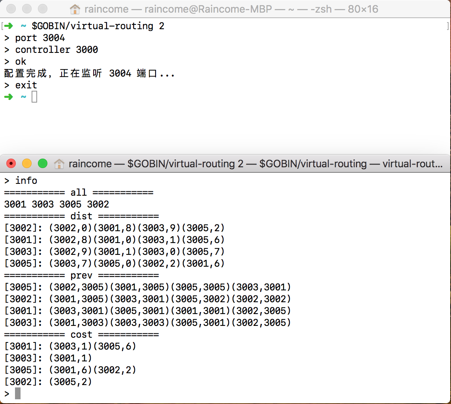This screenshot has height=404, width=451.
Task: Click the last green arrow prompt in upper terminal
Action: coord(9,97)
